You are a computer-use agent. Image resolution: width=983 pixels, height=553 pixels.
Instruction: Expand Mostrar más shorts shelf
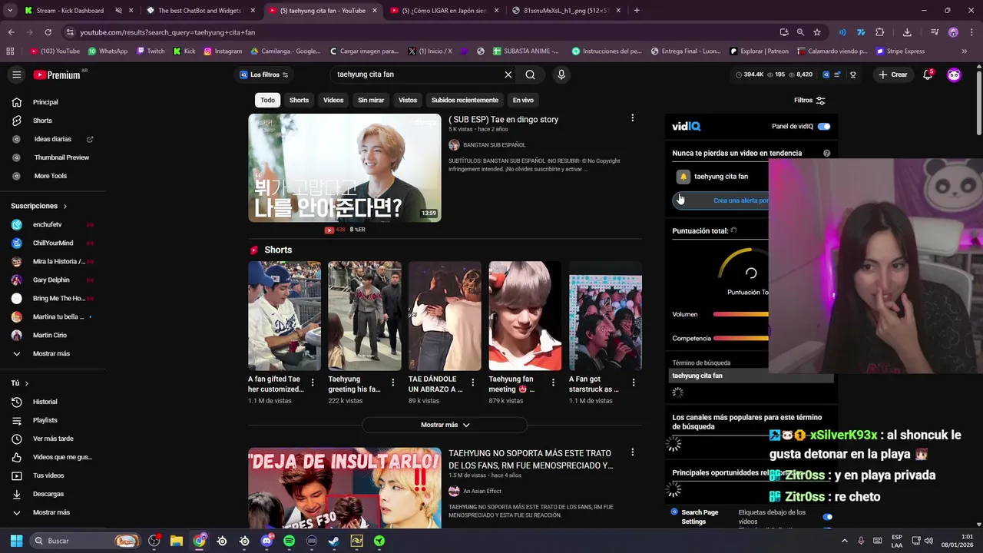coord(445,425)
